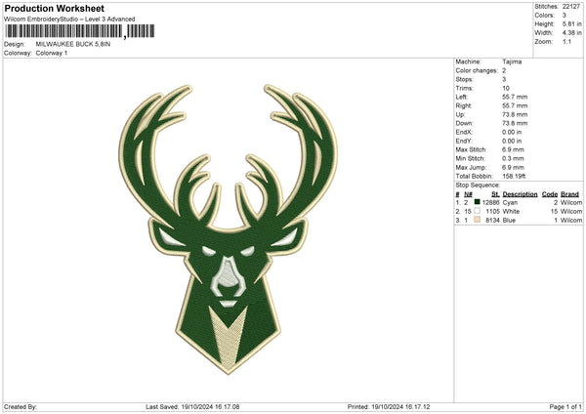This screenshot has height=414, width=586.
Task: Click the 'Code' column header
Action: (x=550, y=194)
